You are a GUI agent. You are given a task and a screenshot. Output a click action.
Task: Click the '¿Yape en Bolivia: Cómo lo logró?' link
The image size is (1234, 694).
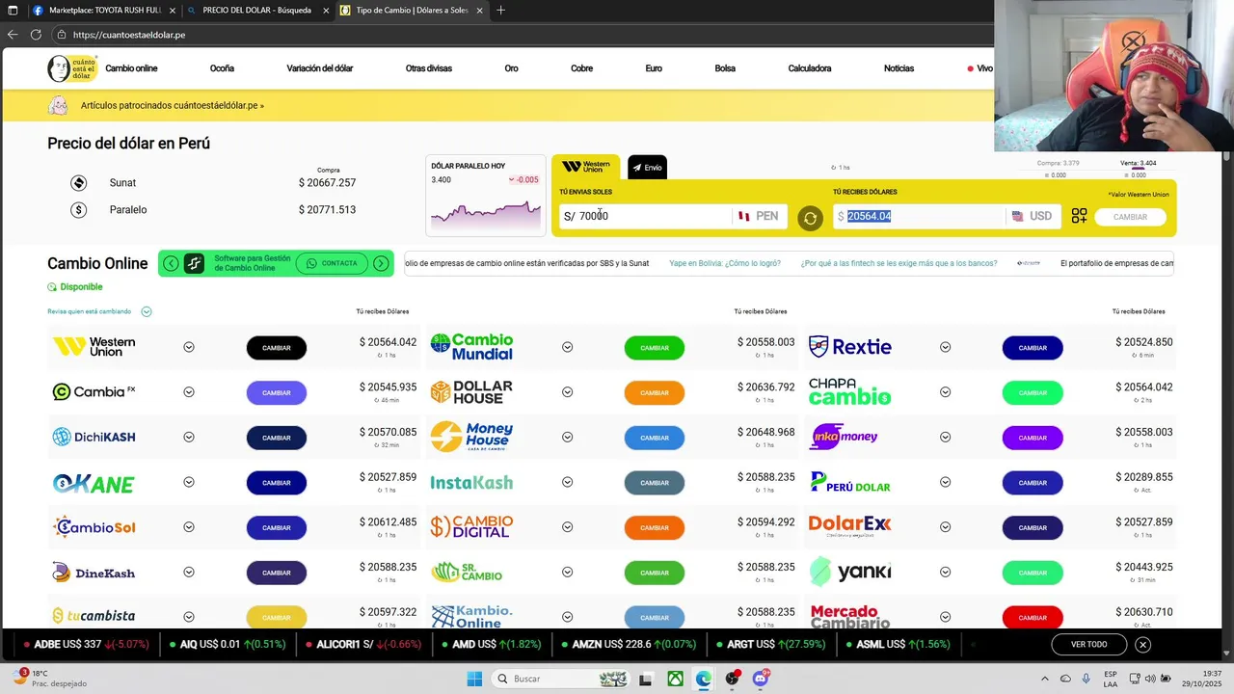click(725, 263)
